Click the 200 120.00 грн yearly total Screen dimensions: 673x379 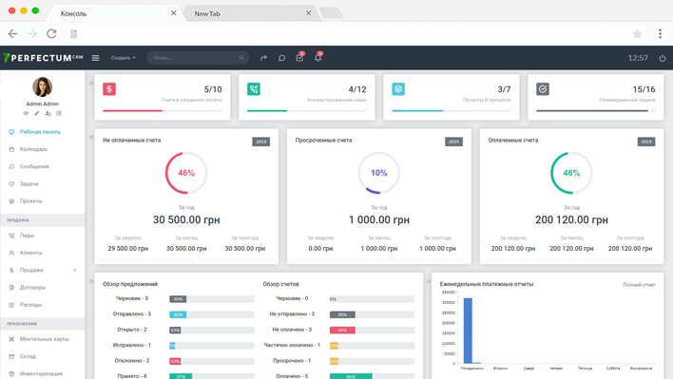click(571, 220)
